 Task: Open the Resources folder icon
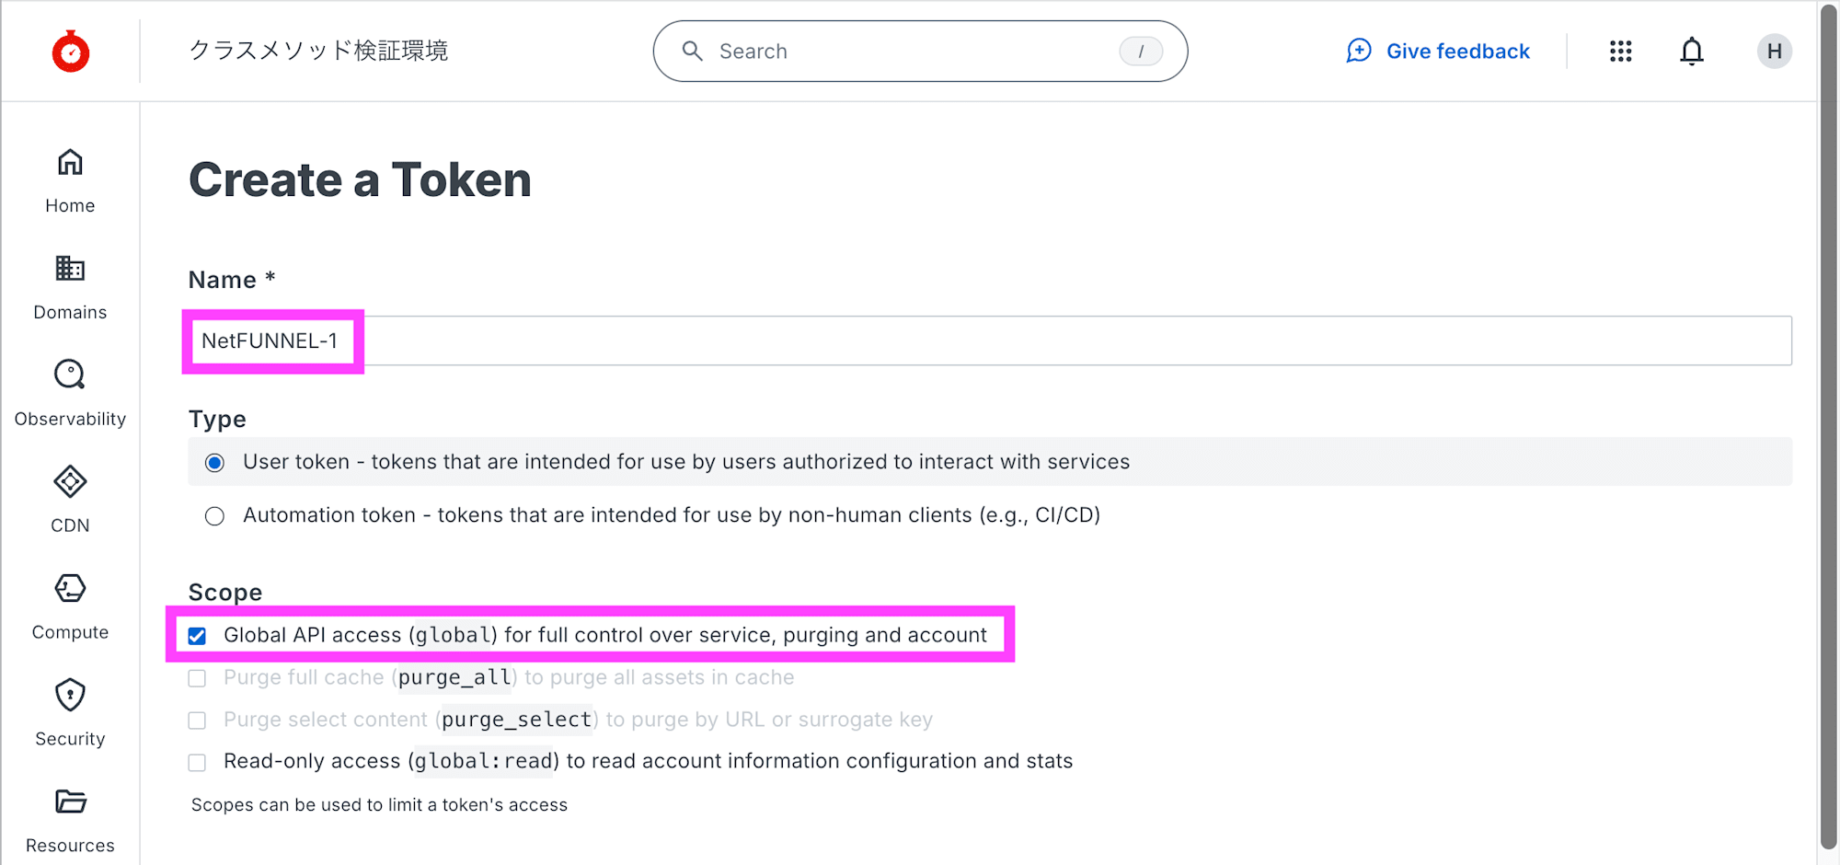point(70,802)
